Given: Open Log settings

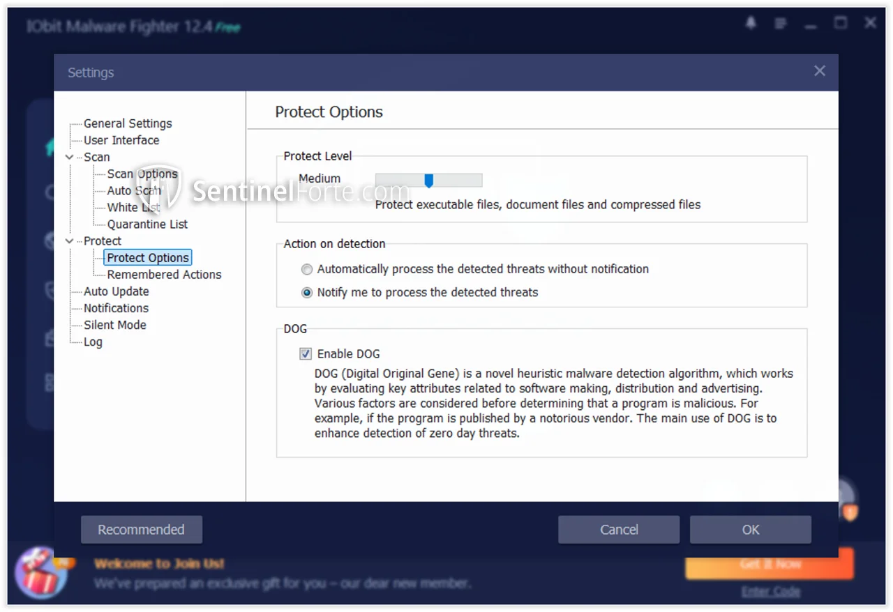Looking at the screenshot, I should coord(93,342).
